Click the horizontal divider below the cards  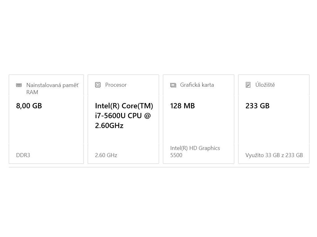(158, 167)
